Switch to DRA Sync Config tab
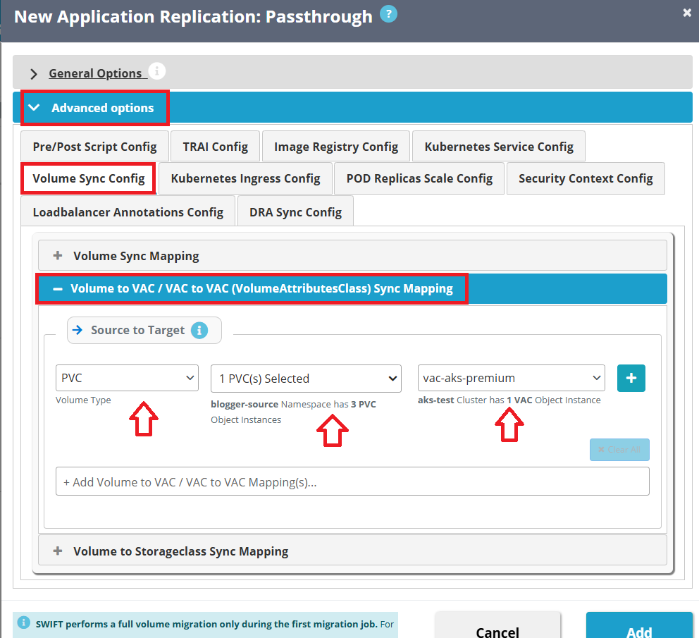The image size is (699, 638). pyautogui.click(x=295, y=211)
